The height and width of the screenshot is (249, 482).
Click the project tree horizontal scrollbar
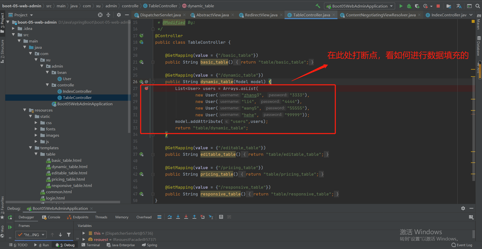[63, 202]
